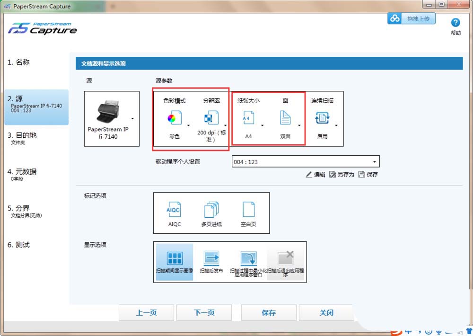Toggle the multi-feed (多页进纸) marking option
473x336 pixels.
point(211,214)
